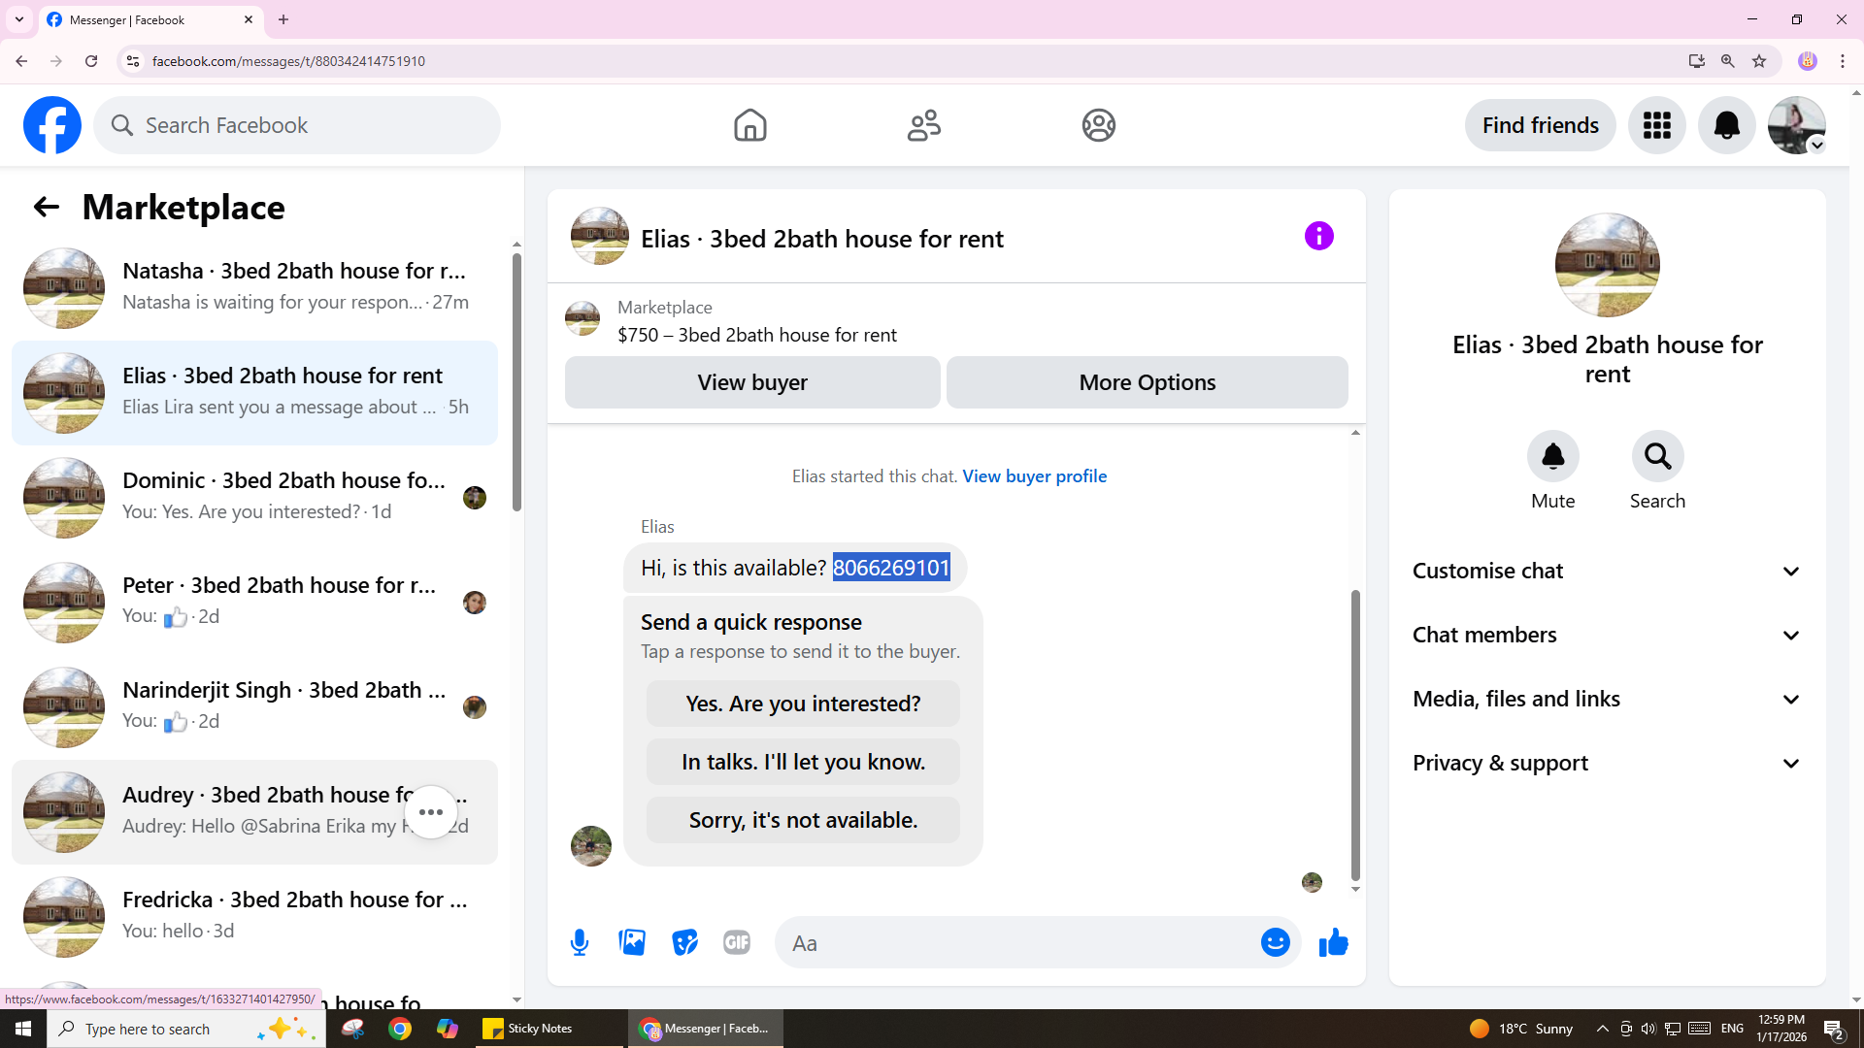The width and height of the screenshot is (1864, 1048).
Task: Send a thumbs-up like
Action: pyautogui.click(x=1333, y=942)
